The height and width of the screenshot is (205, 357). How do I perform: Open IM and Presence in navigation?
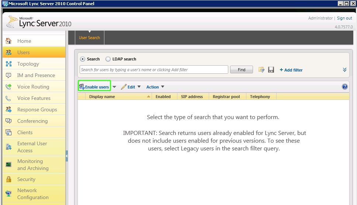[36, 75]
